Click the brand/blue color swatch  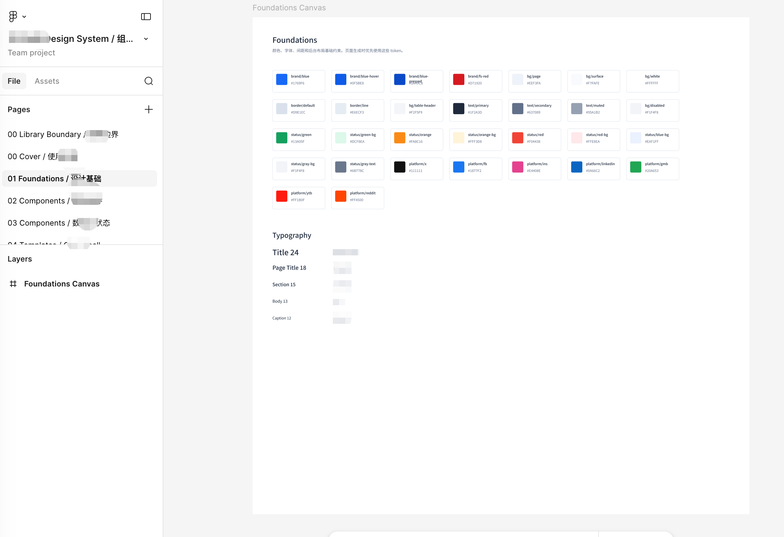(282, 79)
